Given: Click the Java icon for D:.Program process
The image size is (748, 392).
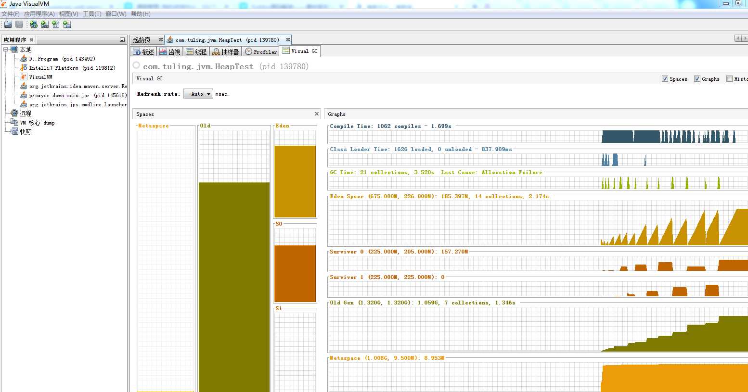Looking at the screenshot, I should [x=24, y=59].
